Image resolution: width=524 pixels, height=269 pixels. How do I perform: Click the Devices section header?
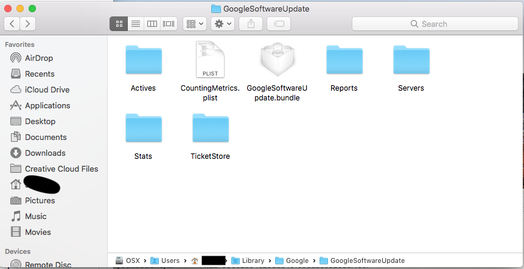(x=18, y=251)
